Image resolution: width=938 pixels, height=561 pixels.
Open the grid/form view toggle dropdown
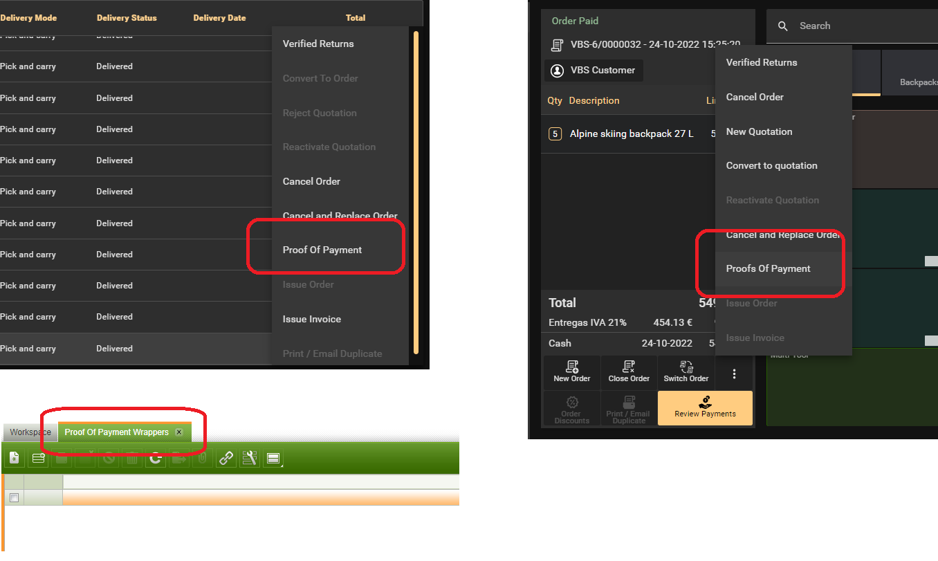click(273, 458)
